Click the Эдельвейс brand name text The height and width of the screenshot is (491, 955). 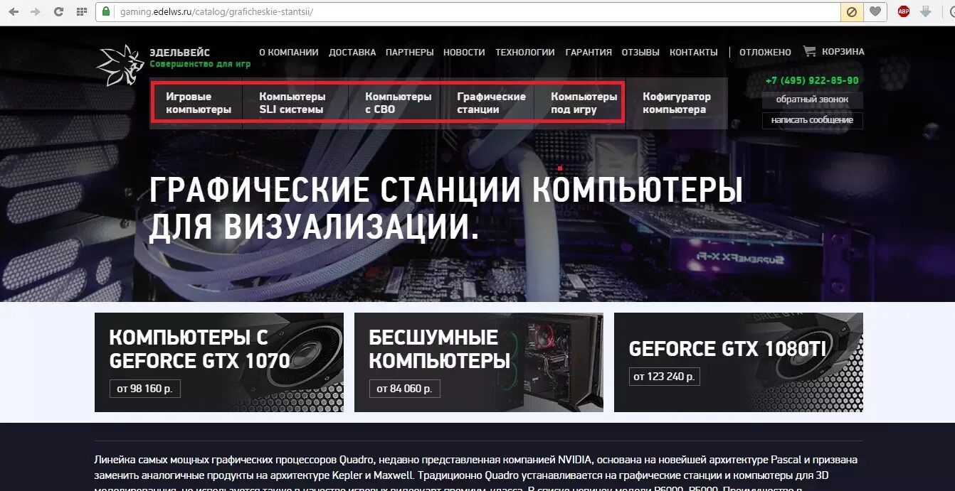pyautogui.click(x=179, y=53)
